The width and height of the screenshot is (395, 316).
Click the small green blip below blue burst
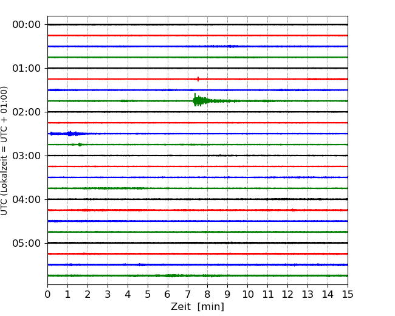[x=79, y=144]
